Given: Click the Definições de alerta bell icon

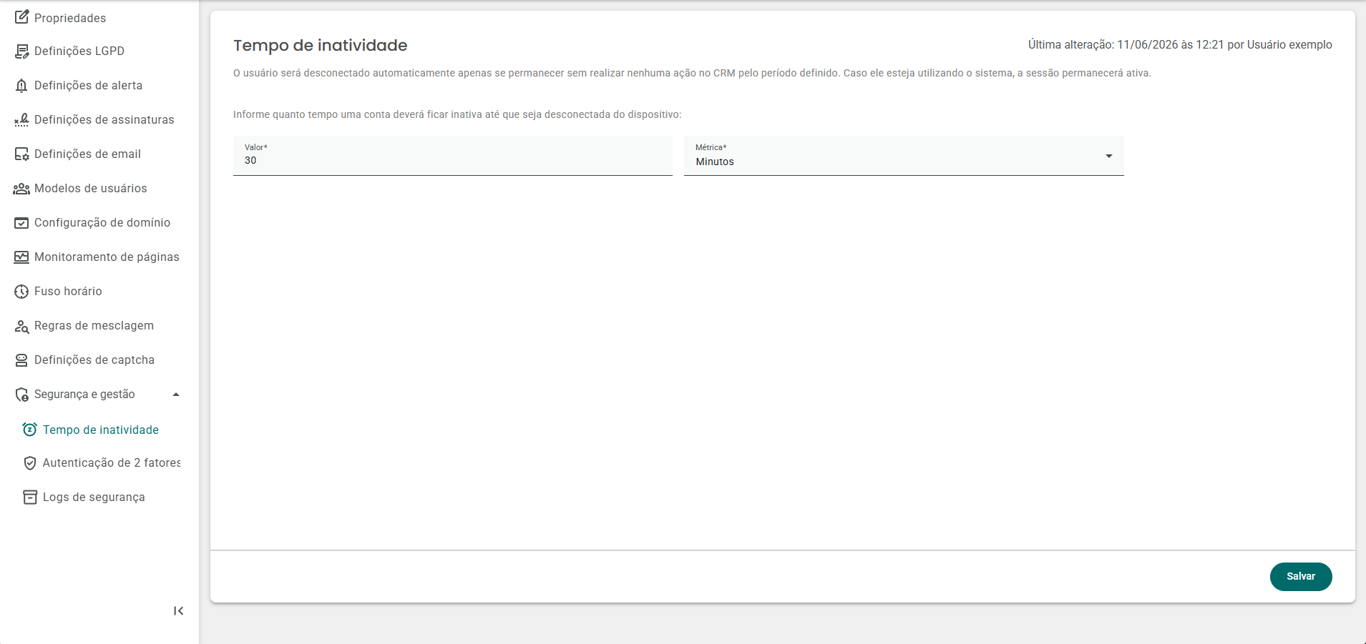Looking at the screenshot, I should click(x=21, y=86).
